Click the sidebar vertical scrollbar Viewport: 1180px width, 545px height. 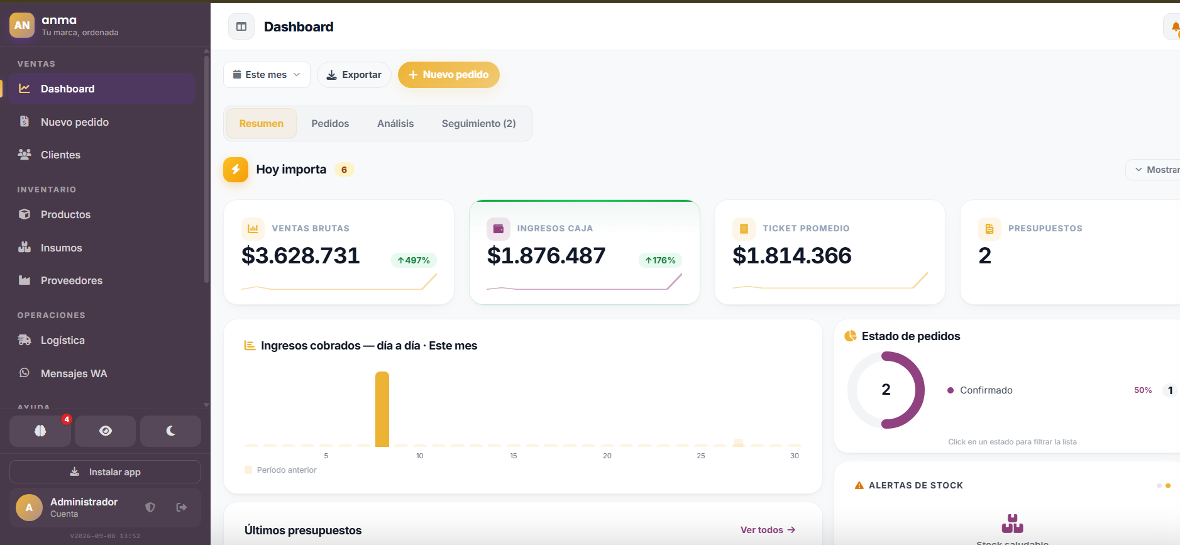click(x=206, y=170)
